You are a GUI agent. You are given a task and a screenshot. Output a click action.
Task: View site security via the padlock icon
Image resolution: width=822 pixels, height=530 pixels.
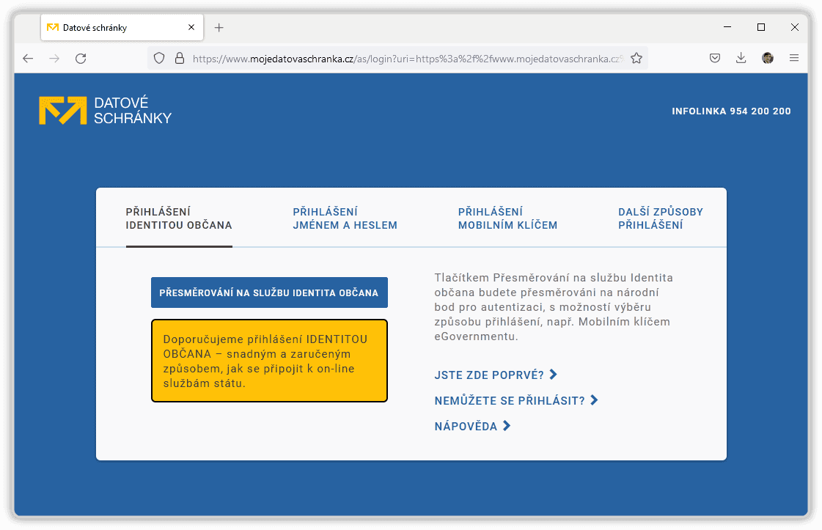click(180, 58)
